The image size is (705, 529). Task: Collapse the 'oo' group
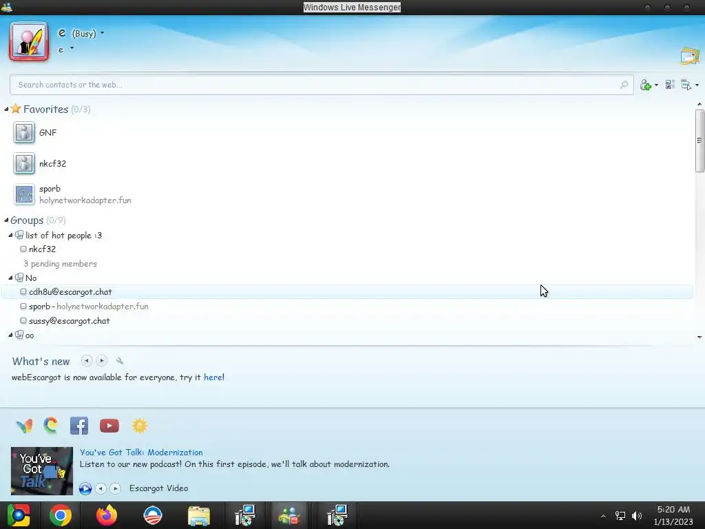(x=10, y=335)
